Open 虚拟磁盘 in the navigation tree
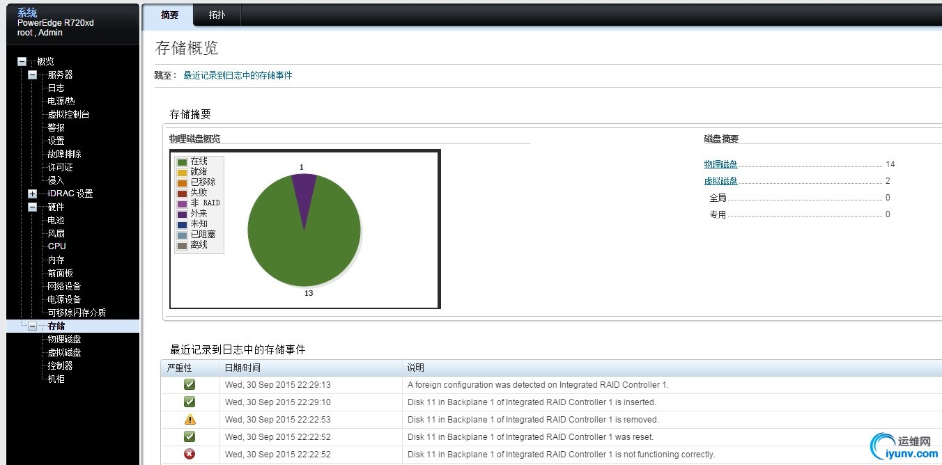This screenshot has height=465, width=942. tap(64, 352)
